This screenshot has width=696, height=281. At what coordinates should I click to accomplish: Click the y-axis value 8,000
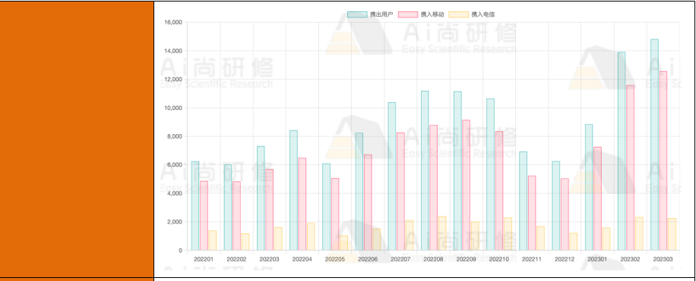coord(175,137)
